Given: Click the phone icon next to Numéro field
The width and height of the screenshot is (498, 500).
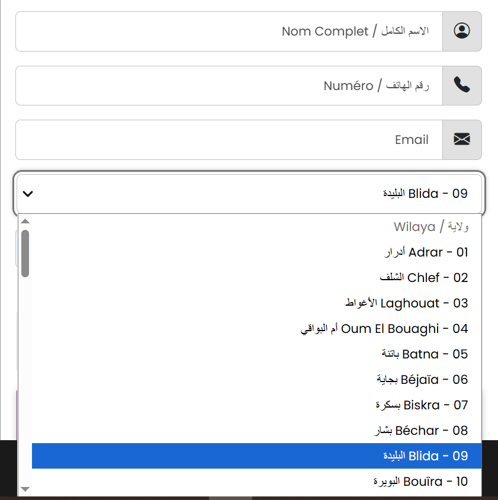Looking at the screenshot, I should [x=462, y=85].
